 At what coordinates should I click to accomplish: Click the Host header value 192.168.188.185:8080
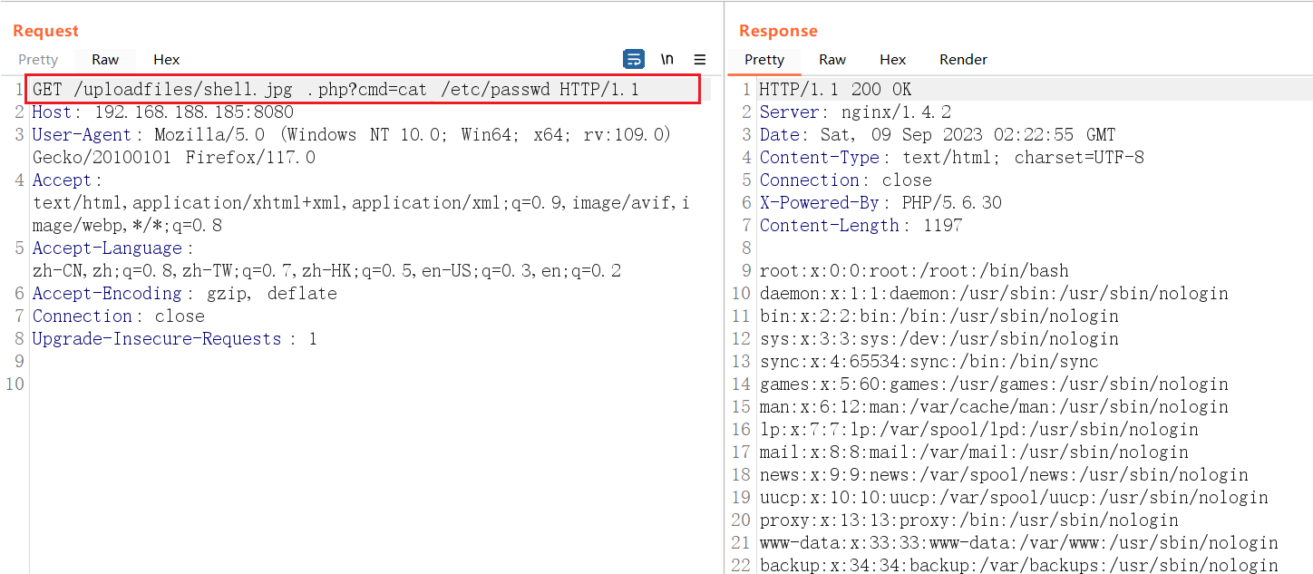[194, 112]
